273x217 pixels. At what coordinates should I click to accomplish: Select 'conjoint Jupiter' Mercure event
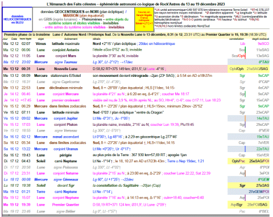click(x=65, y=118)
